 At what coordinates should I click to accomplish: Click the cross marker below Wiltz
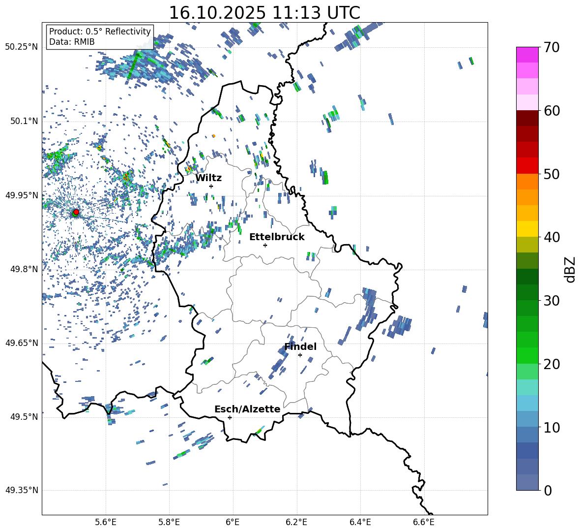211,186
